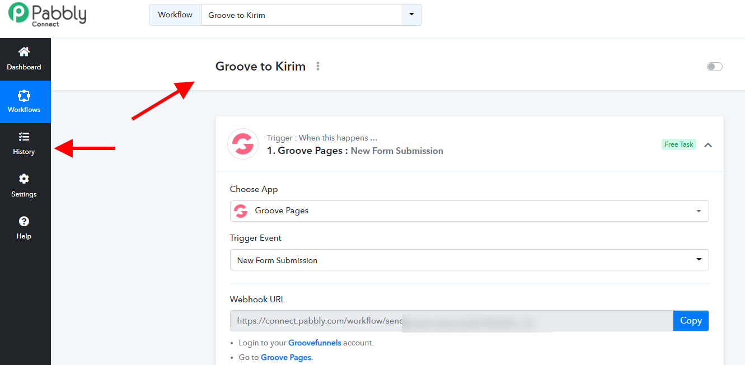Click 'Trigger : When this happens ...' text
Viewport: 745px width, 365px height.
point(322,138)
